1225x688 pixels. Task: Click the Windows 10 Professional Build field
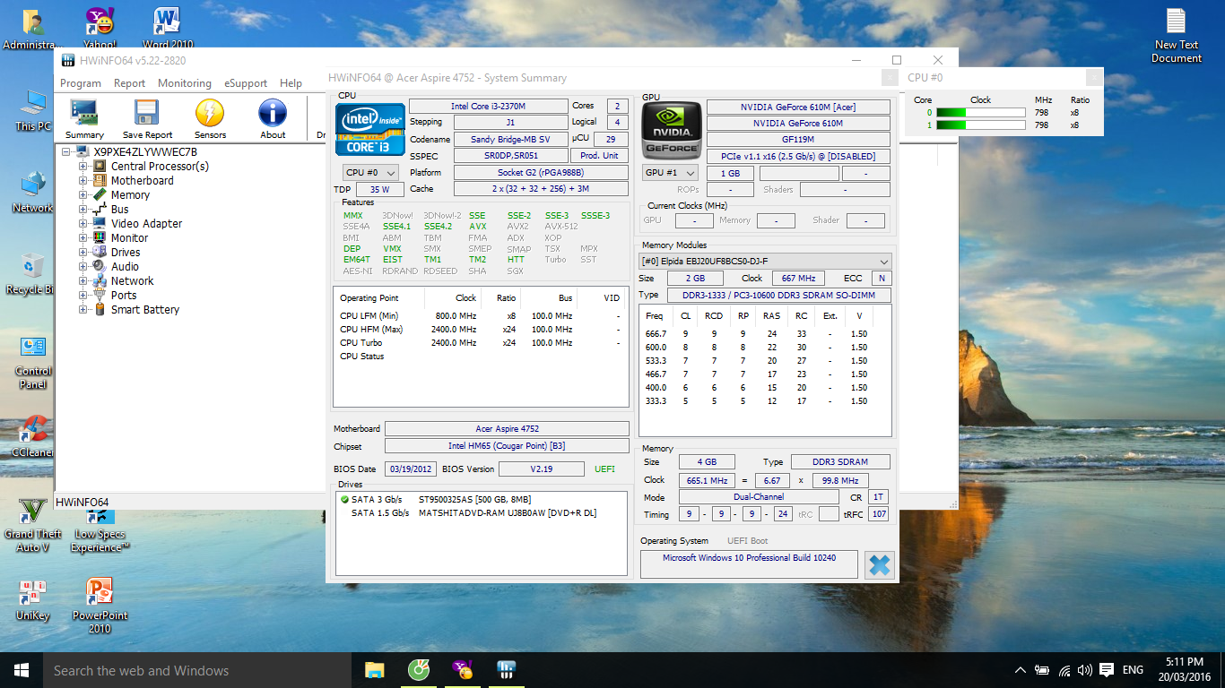click(749, 564)
